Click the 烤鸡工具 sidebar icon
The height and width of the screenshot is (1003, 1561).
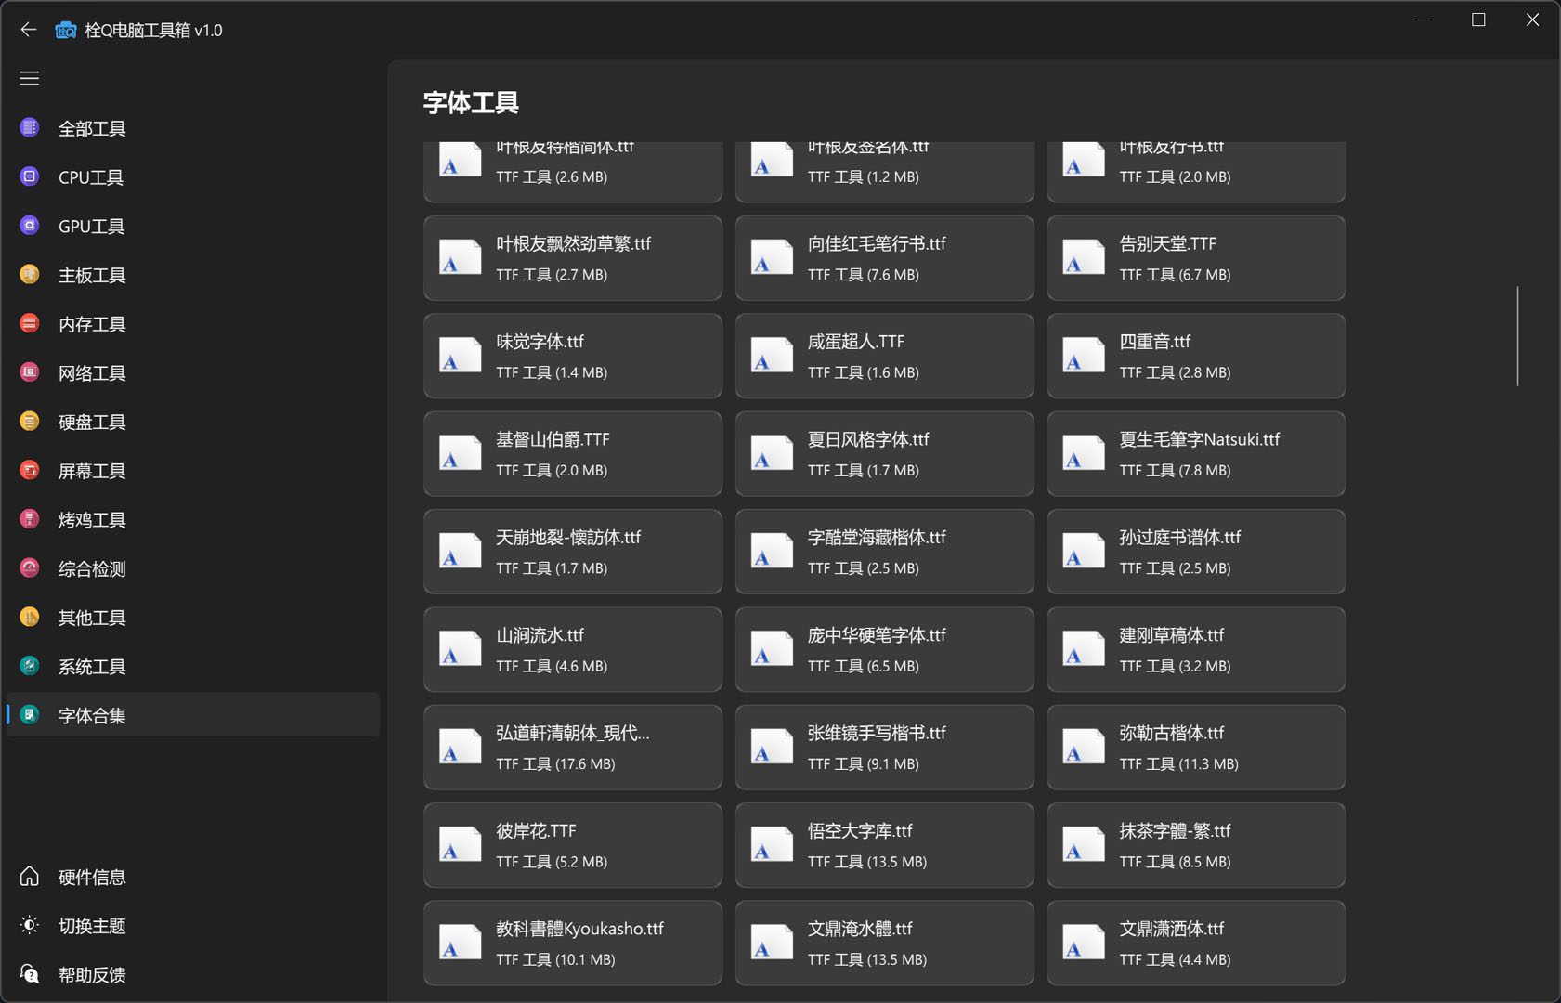[30, 519]
